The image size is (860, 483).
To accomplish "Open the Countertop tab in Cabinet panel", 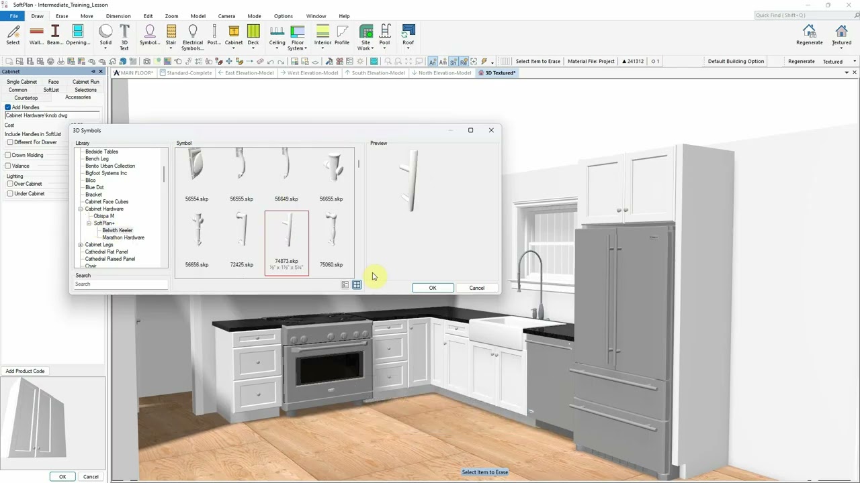I will click(26, 98).
